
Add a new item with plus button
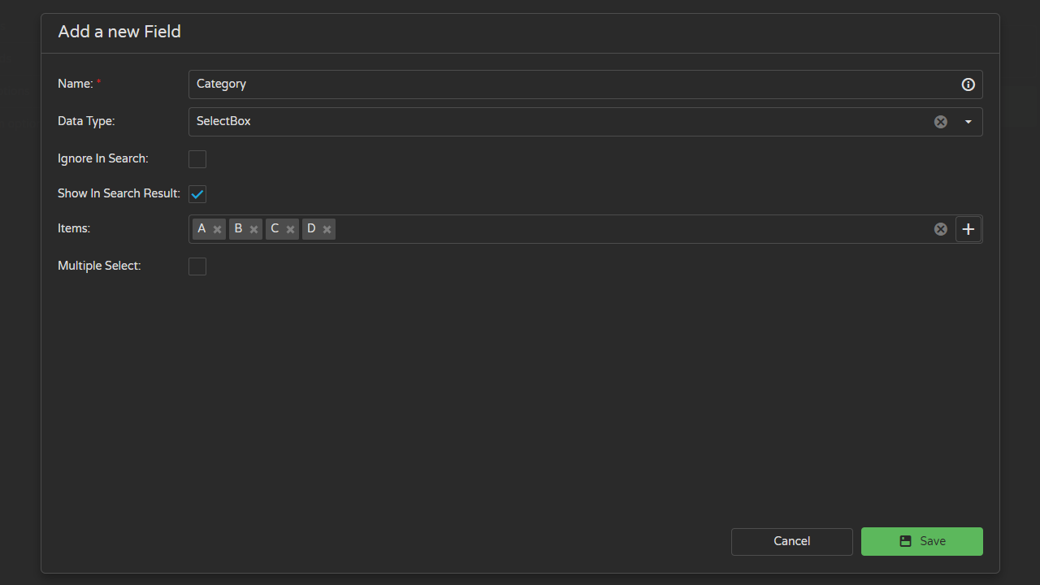pyautogui.click(x=968, y=229)
